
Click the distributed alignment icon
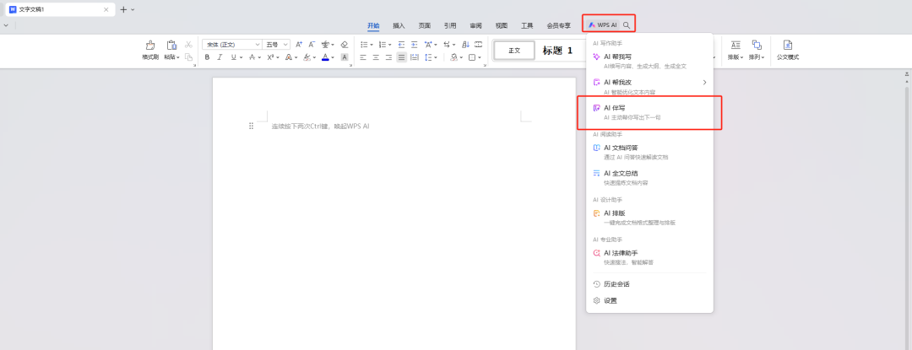tap(414, 57)
